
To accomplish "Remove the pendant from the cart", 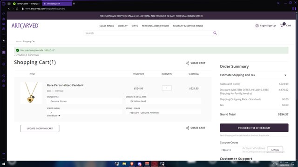I will [59, 91].
